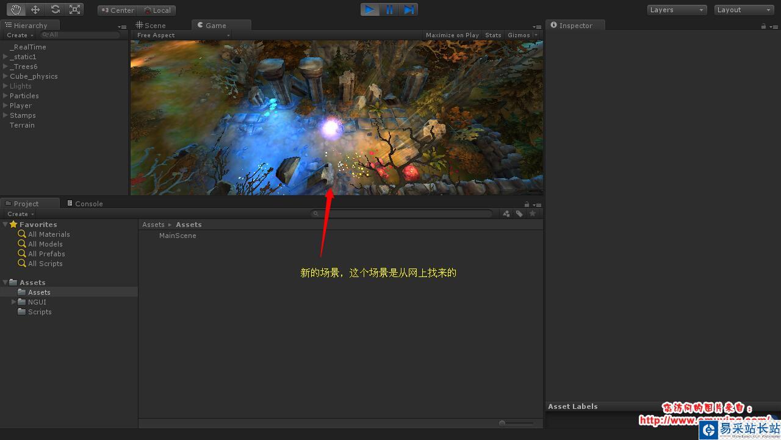Viewport: 781px width, 440px height.
Task: Select the Scale tool
Action: [x=74, y=10]
